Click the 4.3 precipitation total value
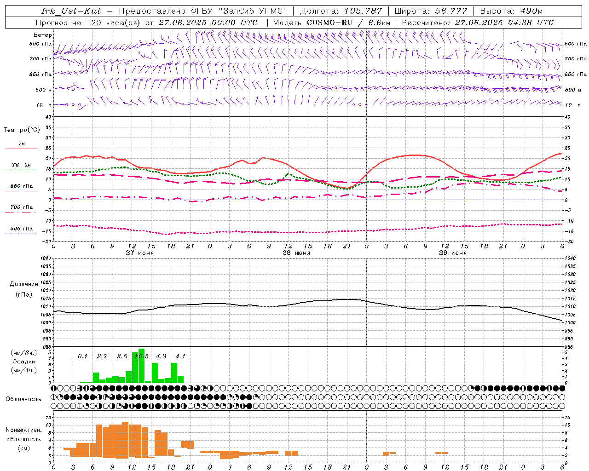The height and width of the screenshot is (471, 589). pos(161,356)
